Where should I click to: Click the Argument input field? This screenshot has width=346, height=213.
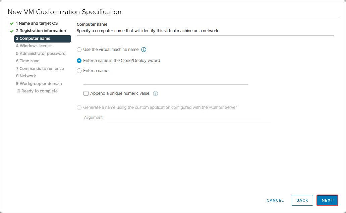tap(188, 118)
